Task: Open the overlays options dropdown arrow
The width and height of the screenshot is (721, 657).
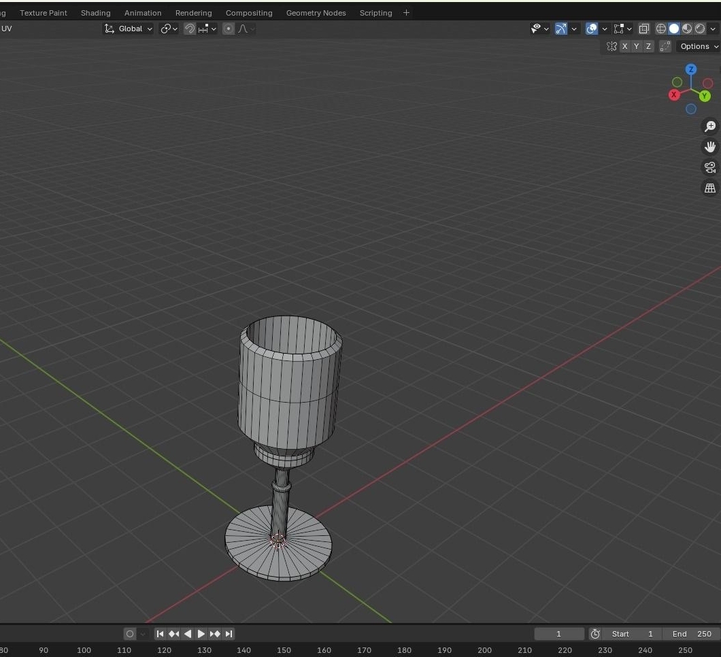Action: pos(605,29)
